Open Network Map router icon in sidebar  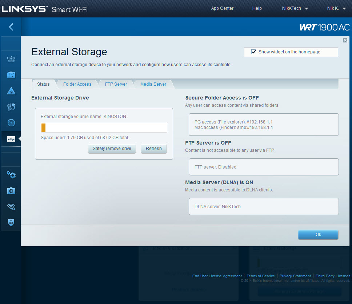[x=11, y=59]
